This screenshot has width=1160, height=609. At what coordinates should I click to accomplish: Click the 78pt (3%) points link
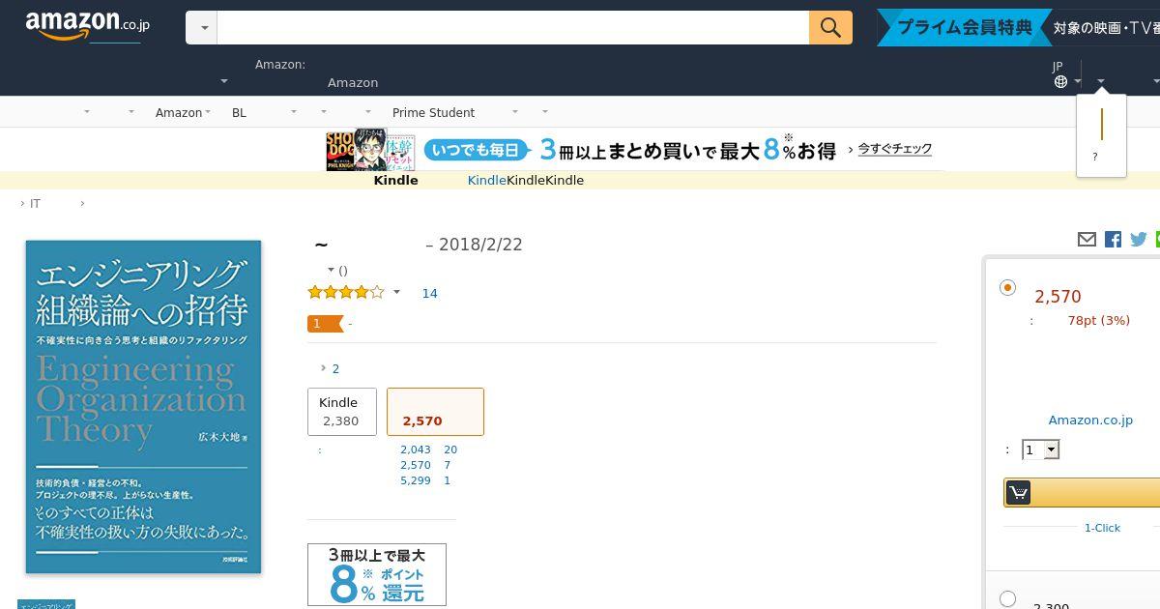1099,320
